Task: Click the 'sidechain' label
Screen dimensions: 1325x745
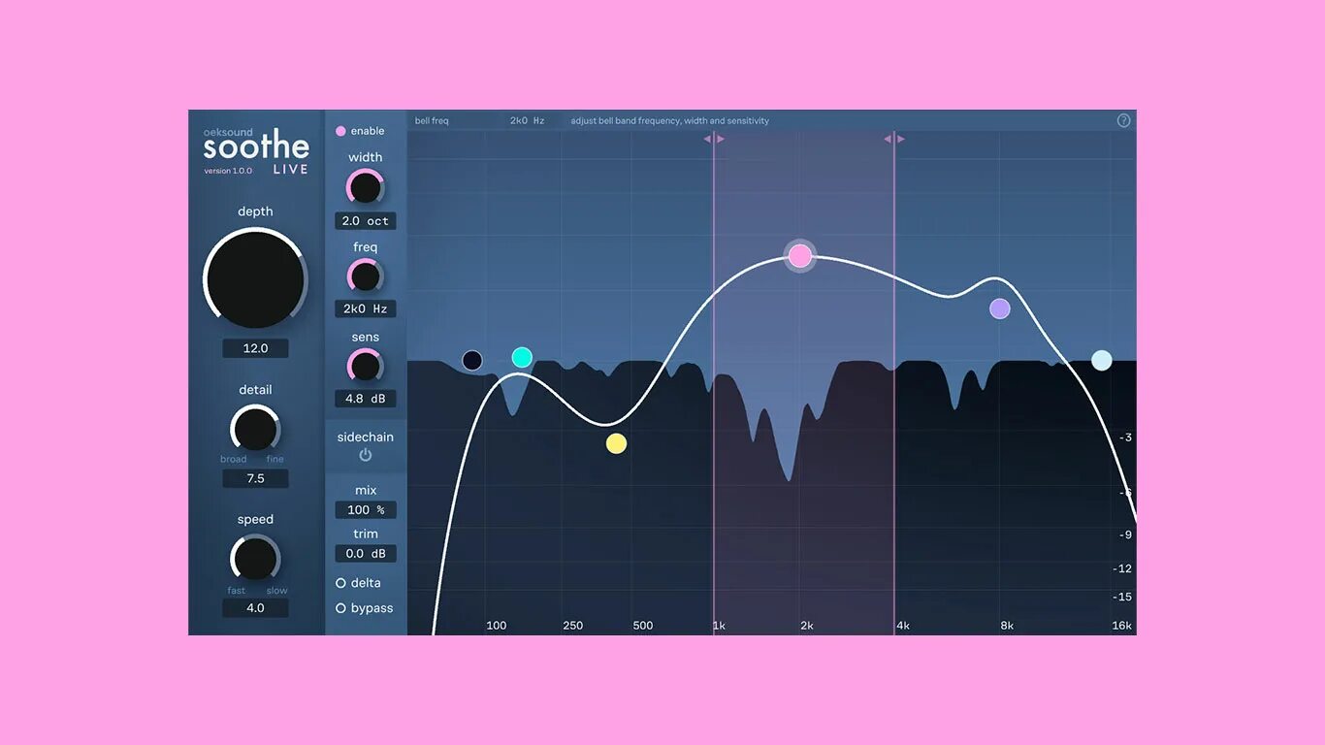Action: 366,437
